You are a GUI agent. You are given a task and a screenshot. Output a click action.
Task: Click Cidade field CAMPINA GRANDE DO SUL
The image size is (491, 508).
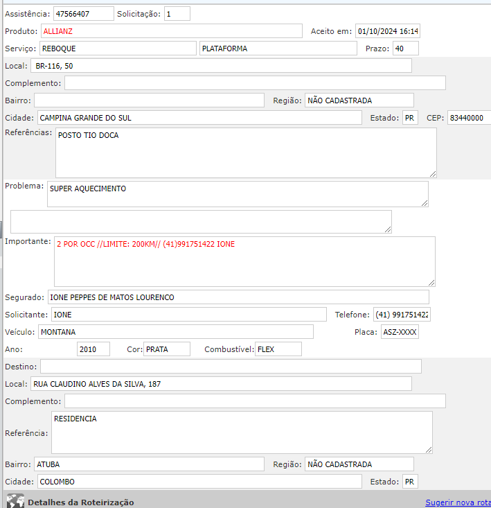click(x=199, y=118)
